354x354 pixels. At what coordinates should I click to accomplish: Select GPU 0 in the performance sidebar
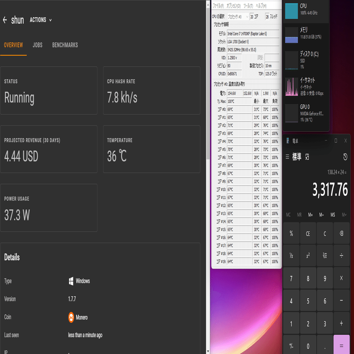coord(306,113)
